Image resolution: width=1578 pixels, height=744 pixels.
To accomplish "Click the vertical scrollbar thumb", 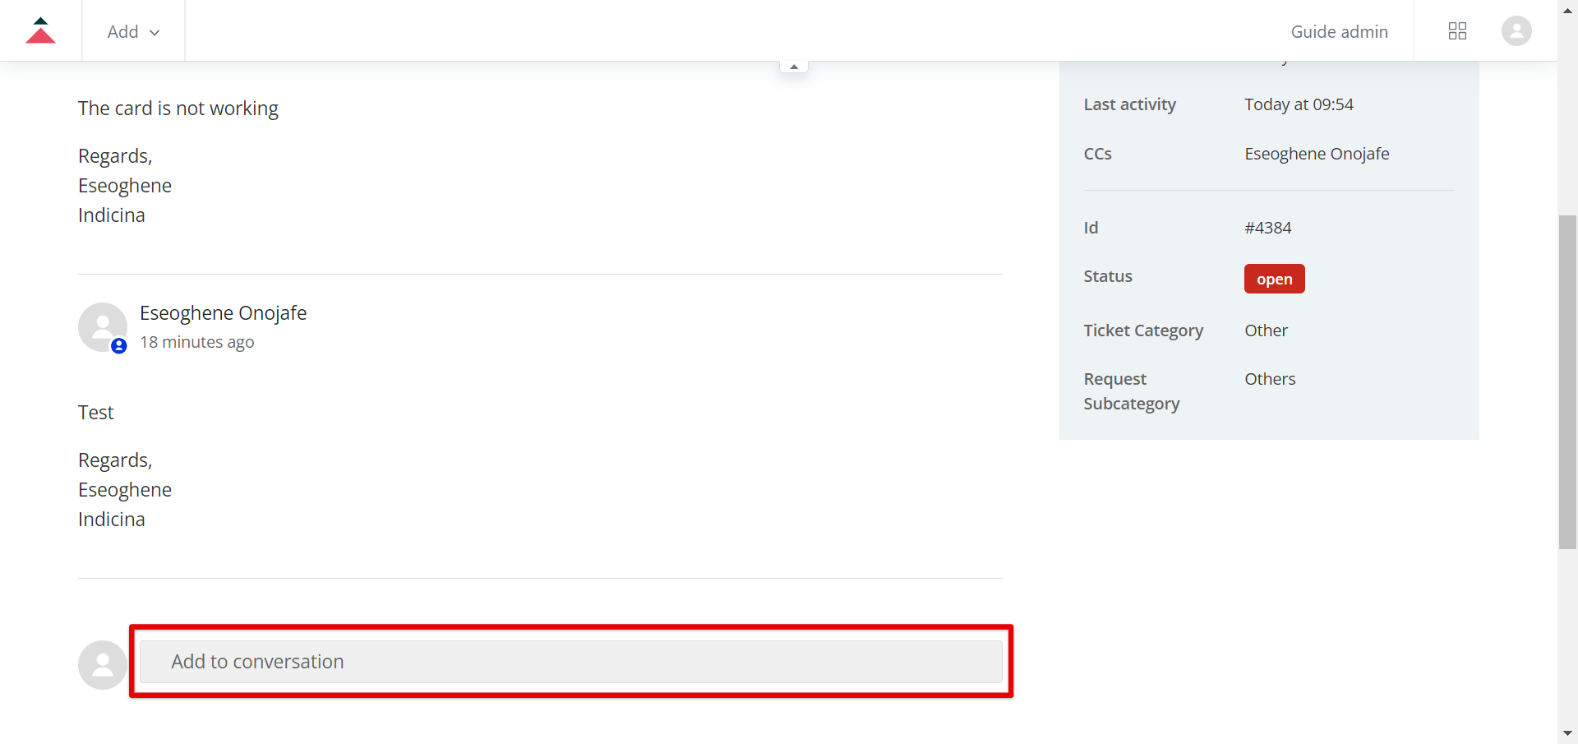I will coord(1567,382).
